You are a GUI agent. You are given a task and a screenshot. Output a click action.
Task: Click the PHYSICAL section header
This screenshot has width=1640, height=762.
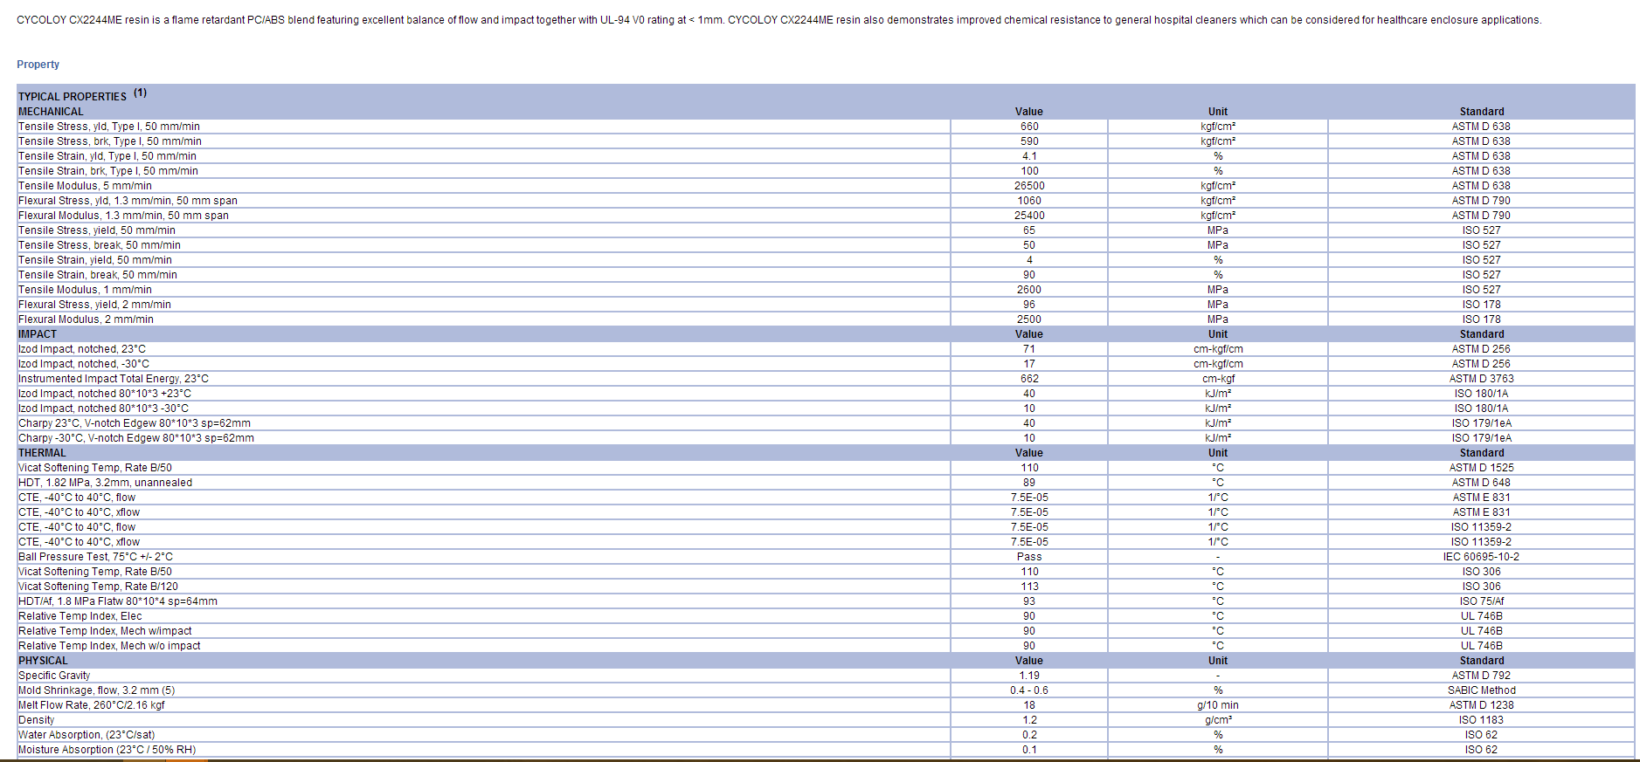tap(43, 661)
